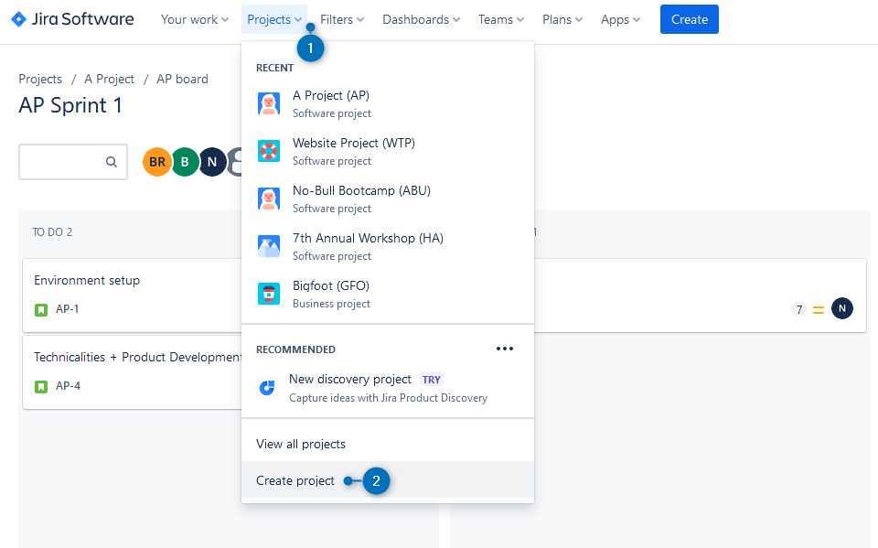Click RECOMMENDED section heading

click(295, 349)
